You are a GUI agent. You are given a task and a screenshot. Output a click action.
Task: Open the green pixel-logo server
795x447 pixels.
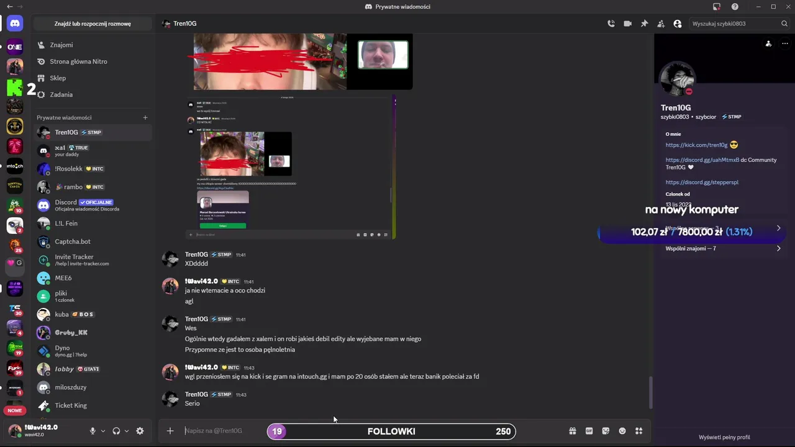[x=15, y=88]
